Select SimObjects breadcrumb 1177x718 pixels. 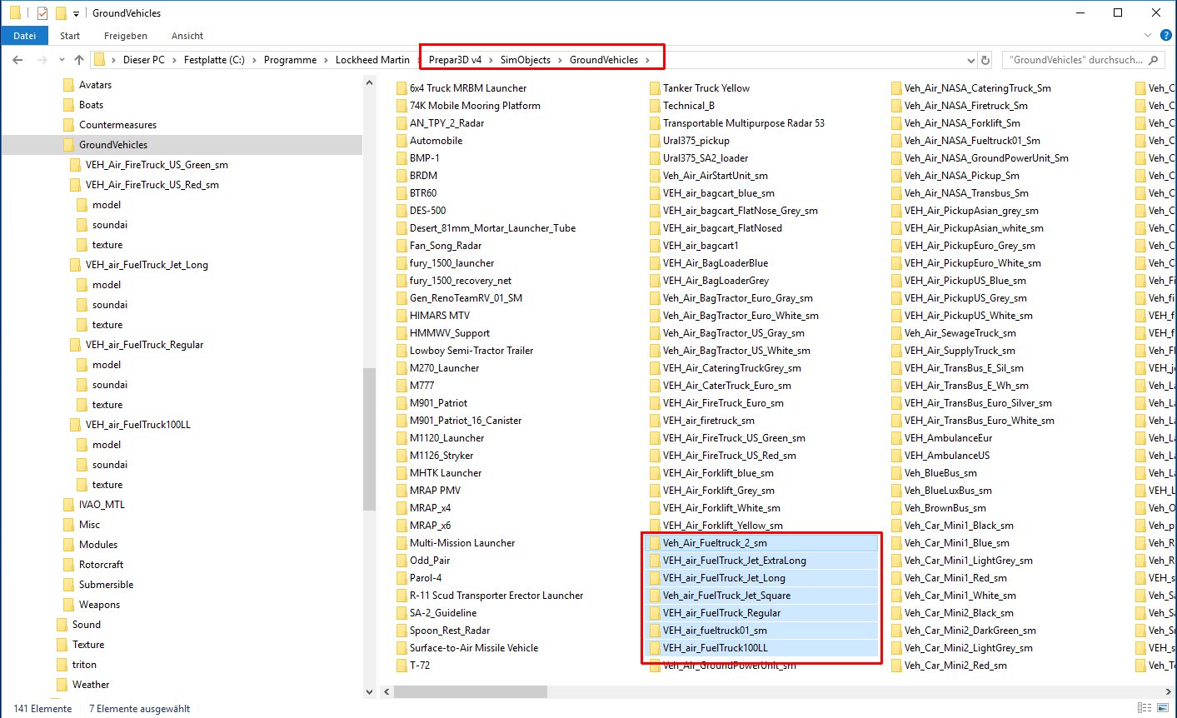(526, 60)
